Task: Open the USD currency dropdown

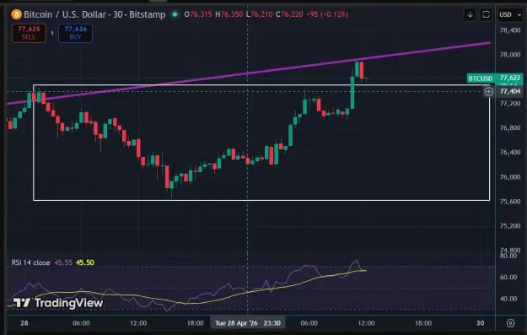Action: click(510, 15)
